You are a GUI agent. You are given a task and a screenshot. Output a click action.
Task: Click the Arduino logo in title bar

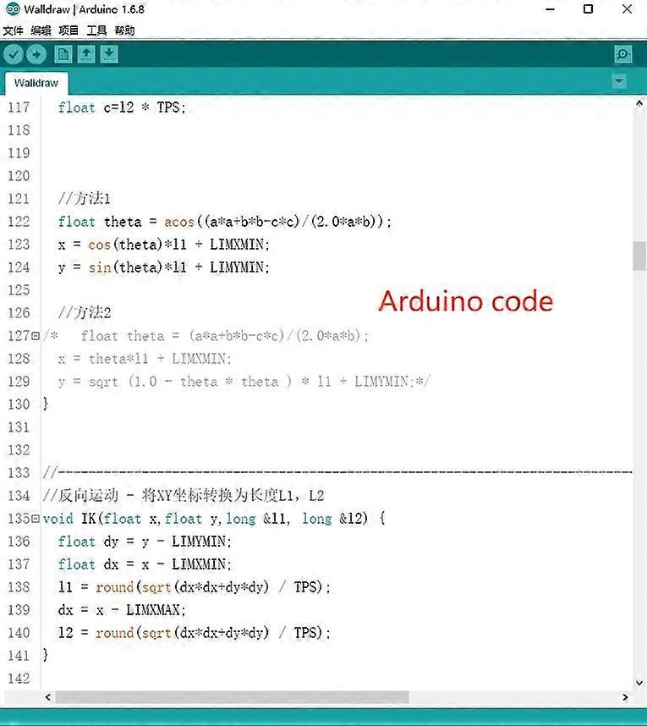pos(12,9)
